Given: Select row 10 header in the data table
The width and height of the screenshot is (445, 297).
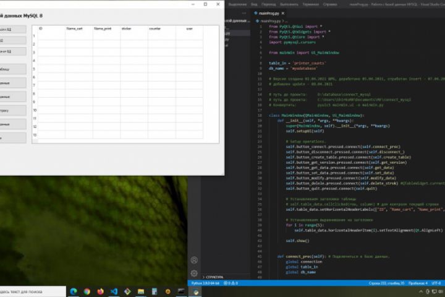Looking at the screenshot, I should coord(35,110).
